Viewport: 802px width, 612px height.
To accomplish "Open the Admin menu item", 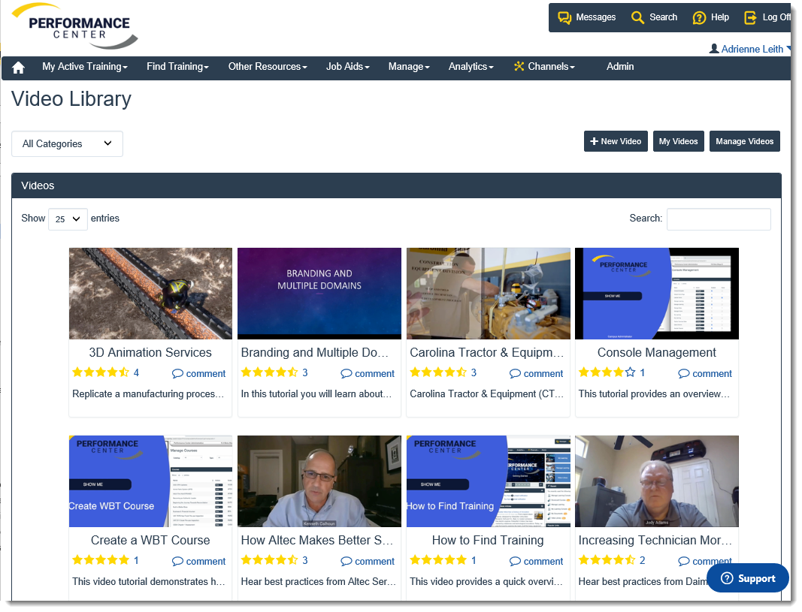I will click(620, 67).
